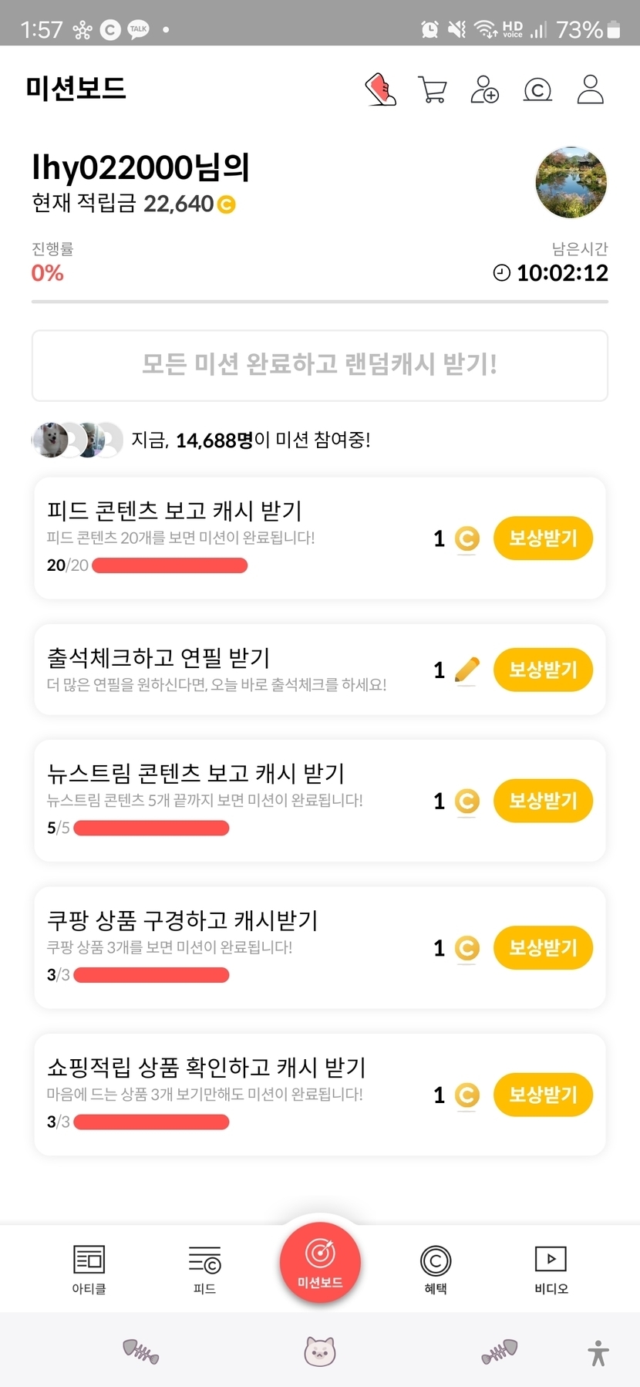
Task: Open the cash coin icon in header
Action: click(x=537, y=90)
